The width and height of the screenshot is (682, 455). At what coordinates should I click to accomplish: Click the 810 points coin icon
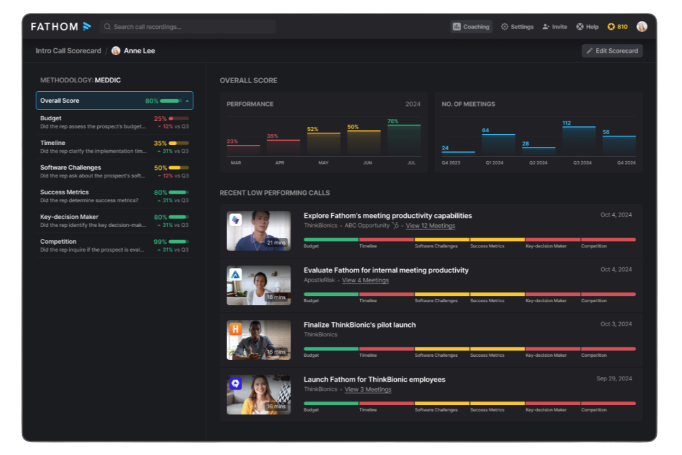[x=611, y=27]
